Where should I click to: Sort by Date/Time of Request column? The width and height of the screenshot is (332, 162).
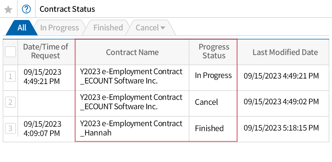[46, 51]
